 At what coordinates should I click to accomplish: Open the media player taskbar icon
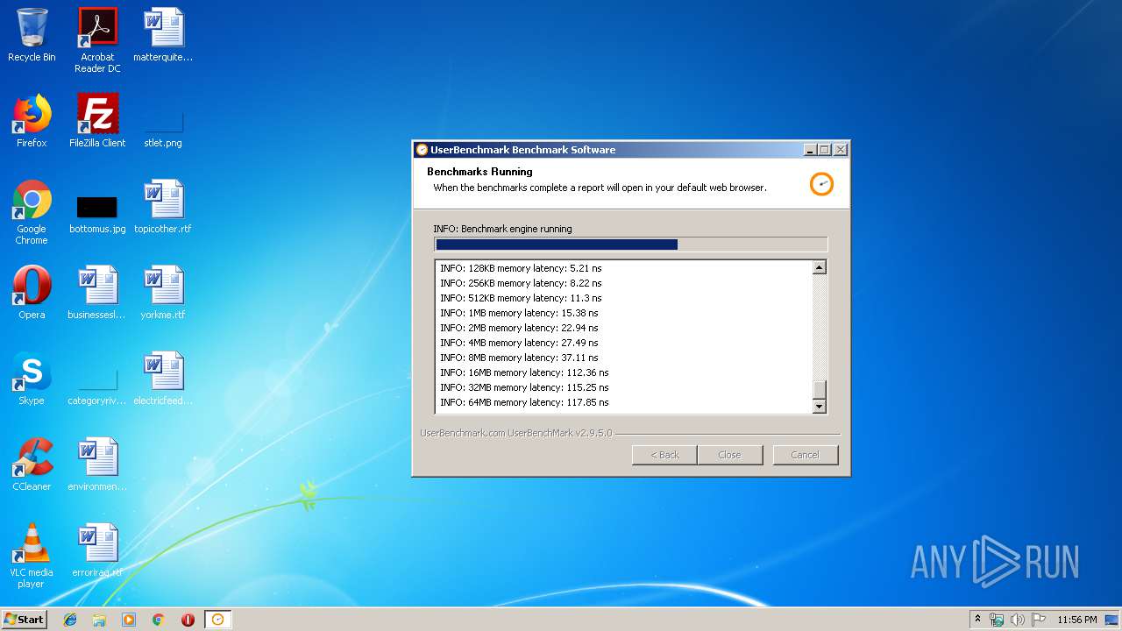tap(129, 620)
